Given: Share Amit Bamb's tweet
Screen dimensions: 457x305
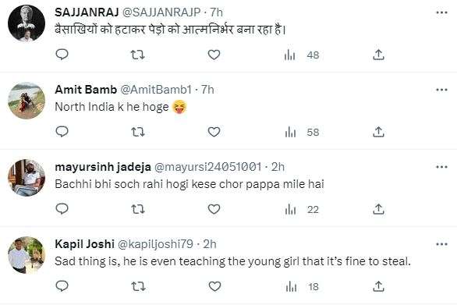Looking at the screenshot, I should (x=378, y=132).
